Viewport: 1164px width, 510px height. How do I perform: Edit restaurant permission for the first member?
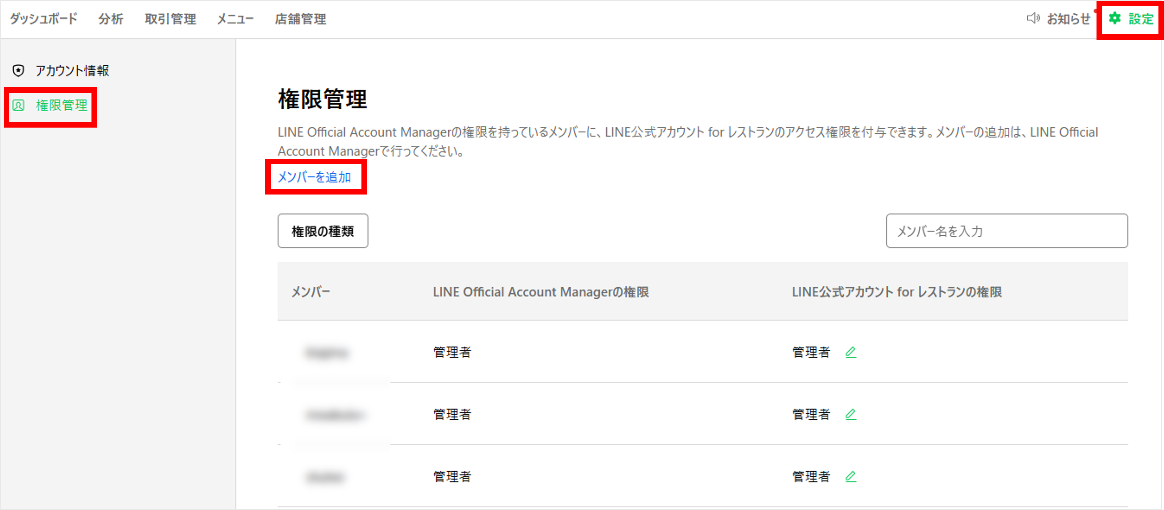click(x=851, y=352)
